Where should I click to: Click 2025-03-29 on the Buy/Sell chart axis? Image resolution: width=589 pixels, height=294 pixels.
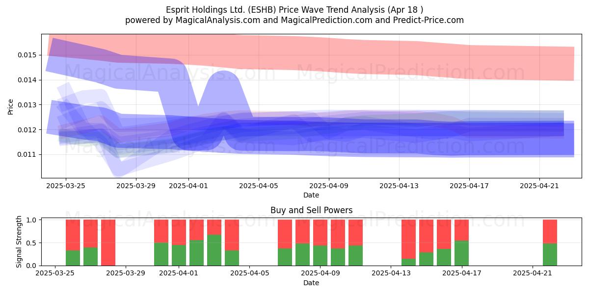pyautogui.click(x=127, y=274)
